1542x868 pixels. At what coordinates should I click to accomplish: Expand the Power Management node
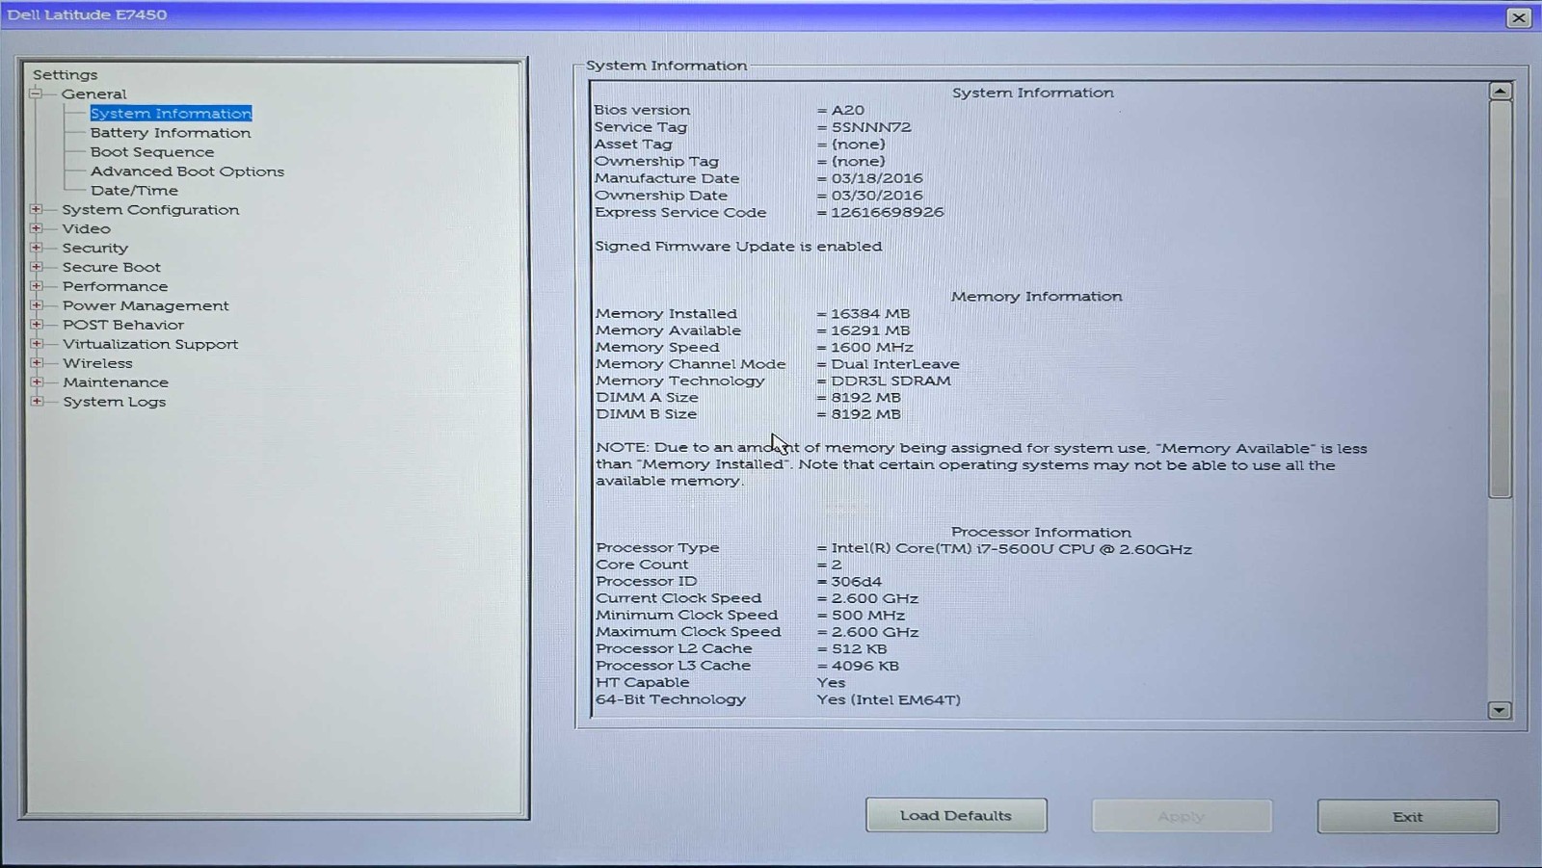click(x=36, y=305)
